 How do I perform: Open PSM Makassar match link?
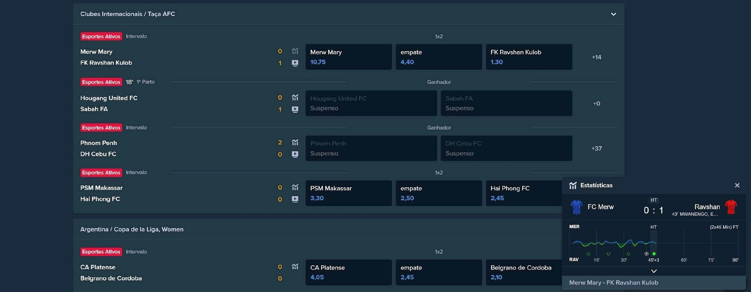click(x=102, y=188)
